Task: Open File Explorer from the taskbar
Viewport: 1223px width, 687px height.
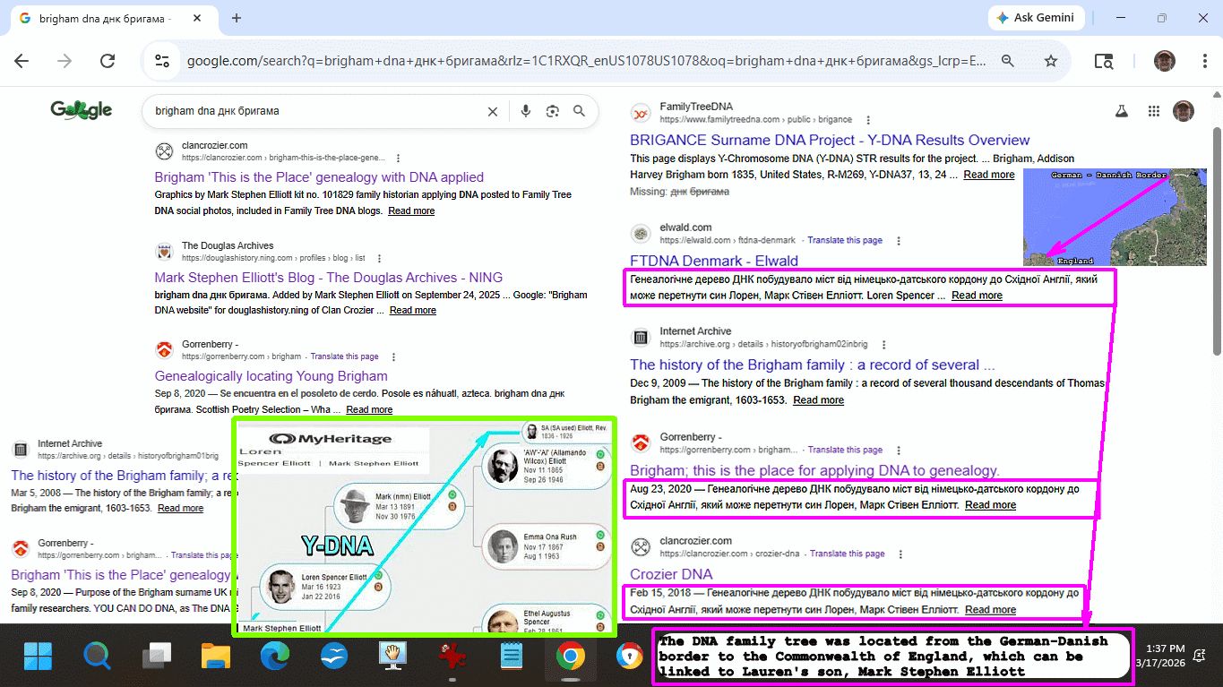Action: click(216, 657)
